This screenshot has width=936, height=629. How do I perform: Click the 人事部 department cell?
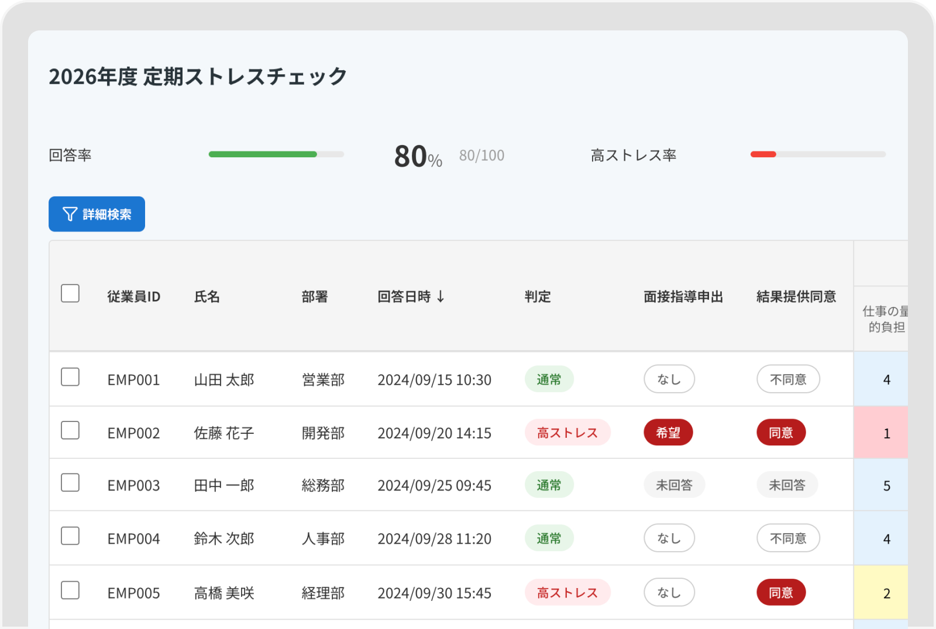[x=323, y=539]
